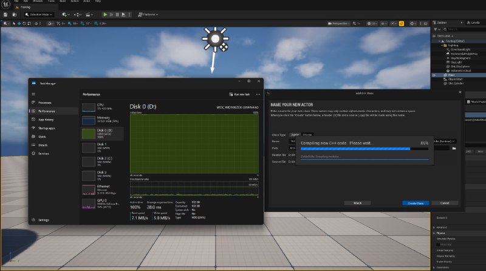Click the folder browse icon beside Path
Image resolution: width=486 pixels, height=271 pixels.
(454, 148)
